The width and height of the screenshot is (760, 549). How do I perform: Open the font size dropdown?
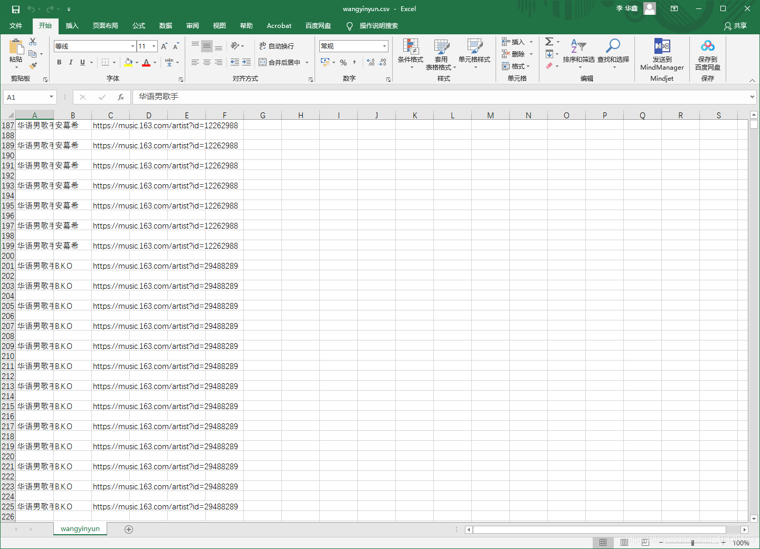(154, 46)
